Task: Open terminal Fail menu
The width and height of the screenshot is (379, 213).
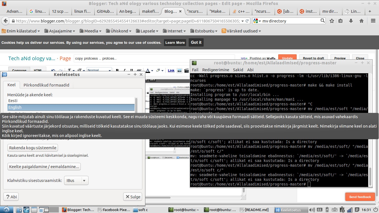Action: coord(195,70)
